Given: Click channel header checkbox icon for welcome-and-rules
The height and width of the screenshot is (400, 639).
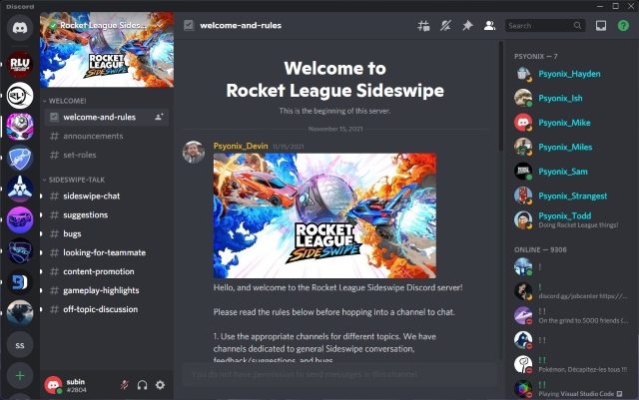Looking at the screenshot, I should 189,25.
